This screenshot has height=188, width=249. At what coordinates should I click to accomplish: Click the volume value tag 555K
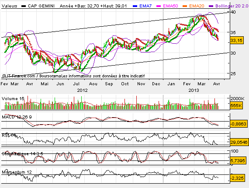click(x=236, y=105)
